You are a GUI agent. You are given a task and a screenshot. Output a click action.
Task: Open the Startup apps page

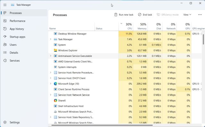[x=24, y=37]
